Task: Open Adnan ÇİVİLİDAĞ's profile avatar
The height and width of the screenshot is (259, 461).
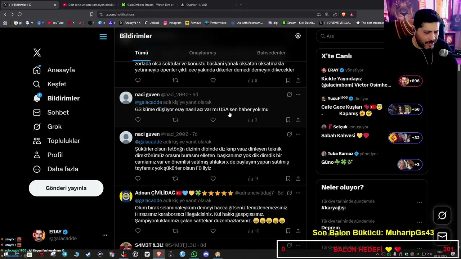Action: pos(126,196)
